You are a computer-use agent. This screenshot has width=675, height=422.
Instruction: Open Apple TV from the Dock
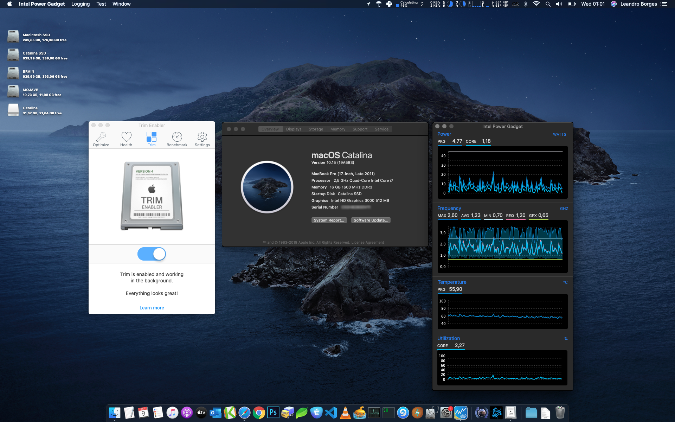coord(201,413)
